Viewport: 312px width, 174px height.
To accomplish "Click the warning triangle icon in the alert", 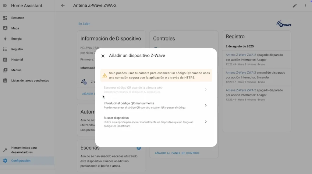I will [105, 75].
